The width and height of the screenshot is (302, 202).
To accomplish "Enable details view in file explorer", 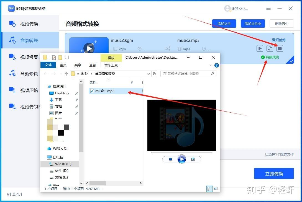I will (209, 189).
